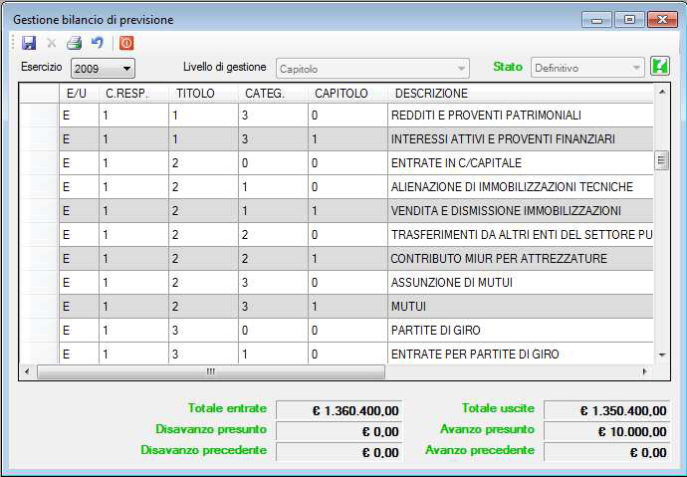Click horizontal scrollbar right arrow
The width and height of the screenshot is (687, 477).
coord(644,371)
